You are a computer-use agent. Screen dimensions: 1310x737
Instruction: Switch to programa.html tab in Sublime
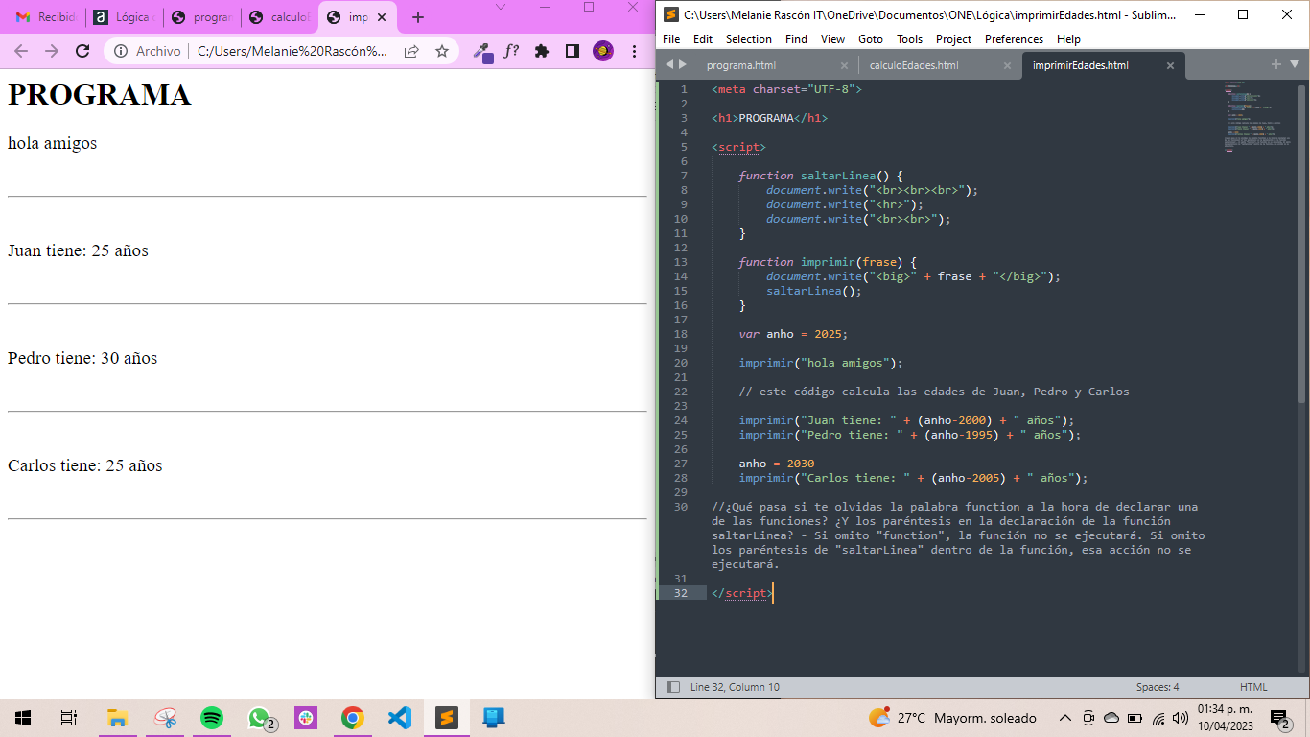[741, 65]
